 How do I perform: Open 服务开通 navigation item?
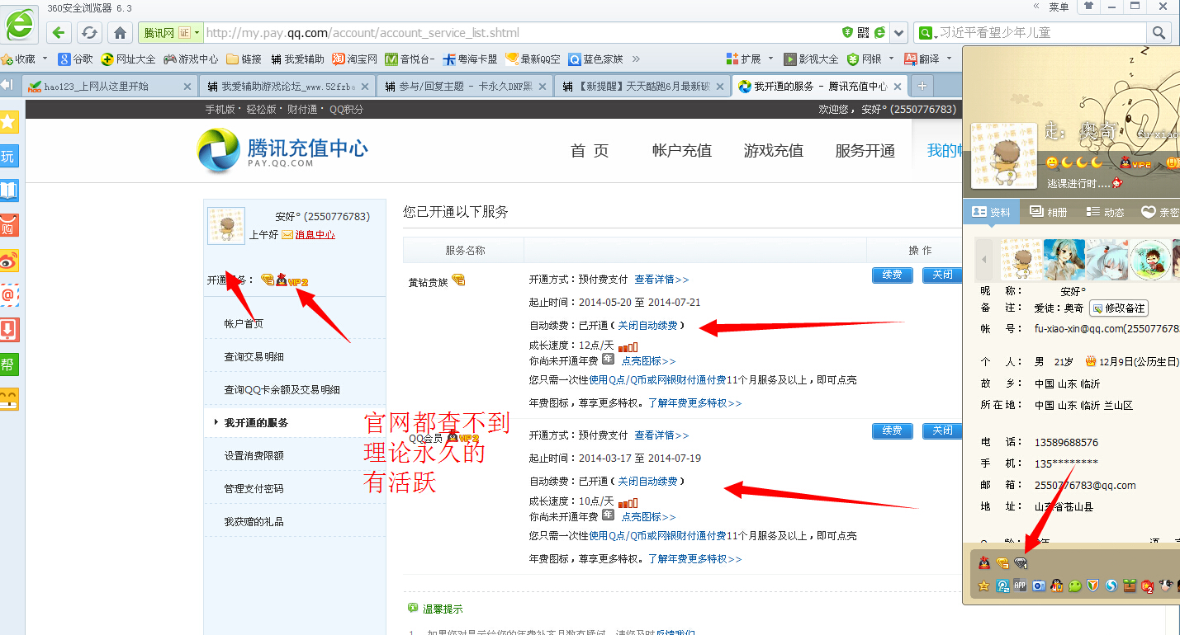coord(865,151)
